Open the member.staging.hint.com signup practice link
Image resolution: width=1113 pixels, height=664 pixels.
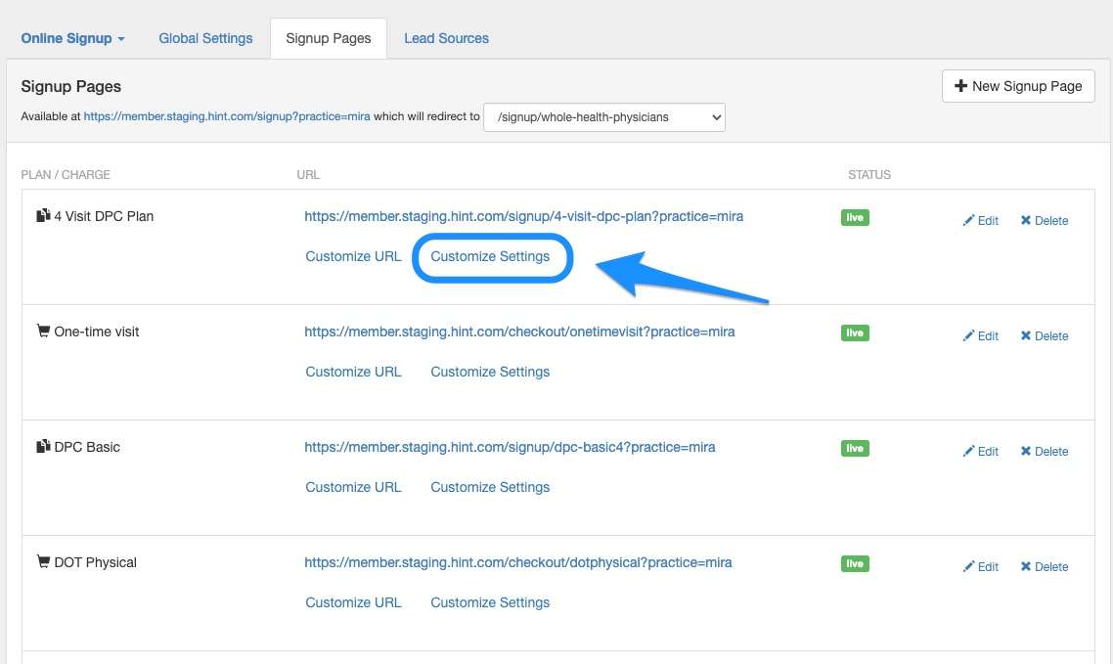(227, 116)
